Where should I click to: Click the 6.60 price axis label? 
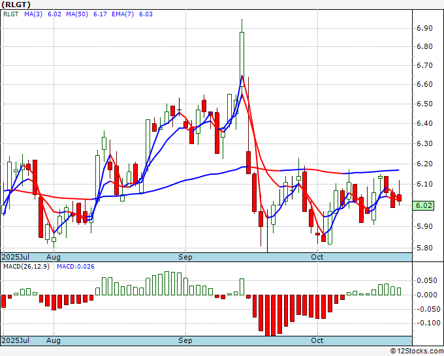pyautogui.click(x=424, y=84)
